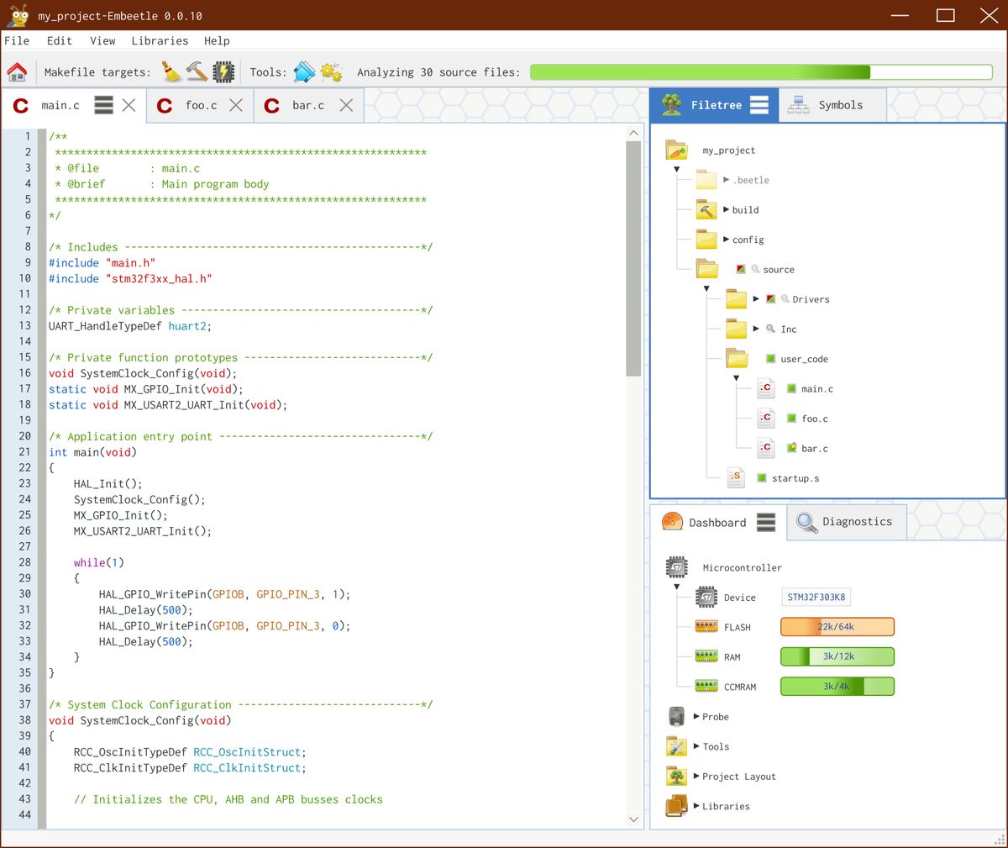Screen dimensions: 1008x848
Task: Click the STM32F303K8 device field
Action: click(x=816, y=597)
